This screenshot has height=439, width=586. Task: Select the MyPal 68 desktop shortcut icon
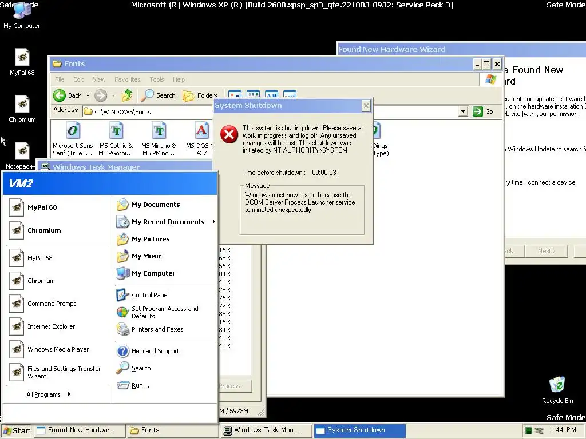tap(22, 62)
